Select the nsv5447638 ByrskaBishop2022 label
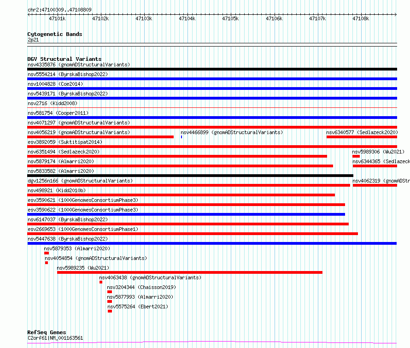This screenshot has width=410, height=348. click(x=68, y=239)
